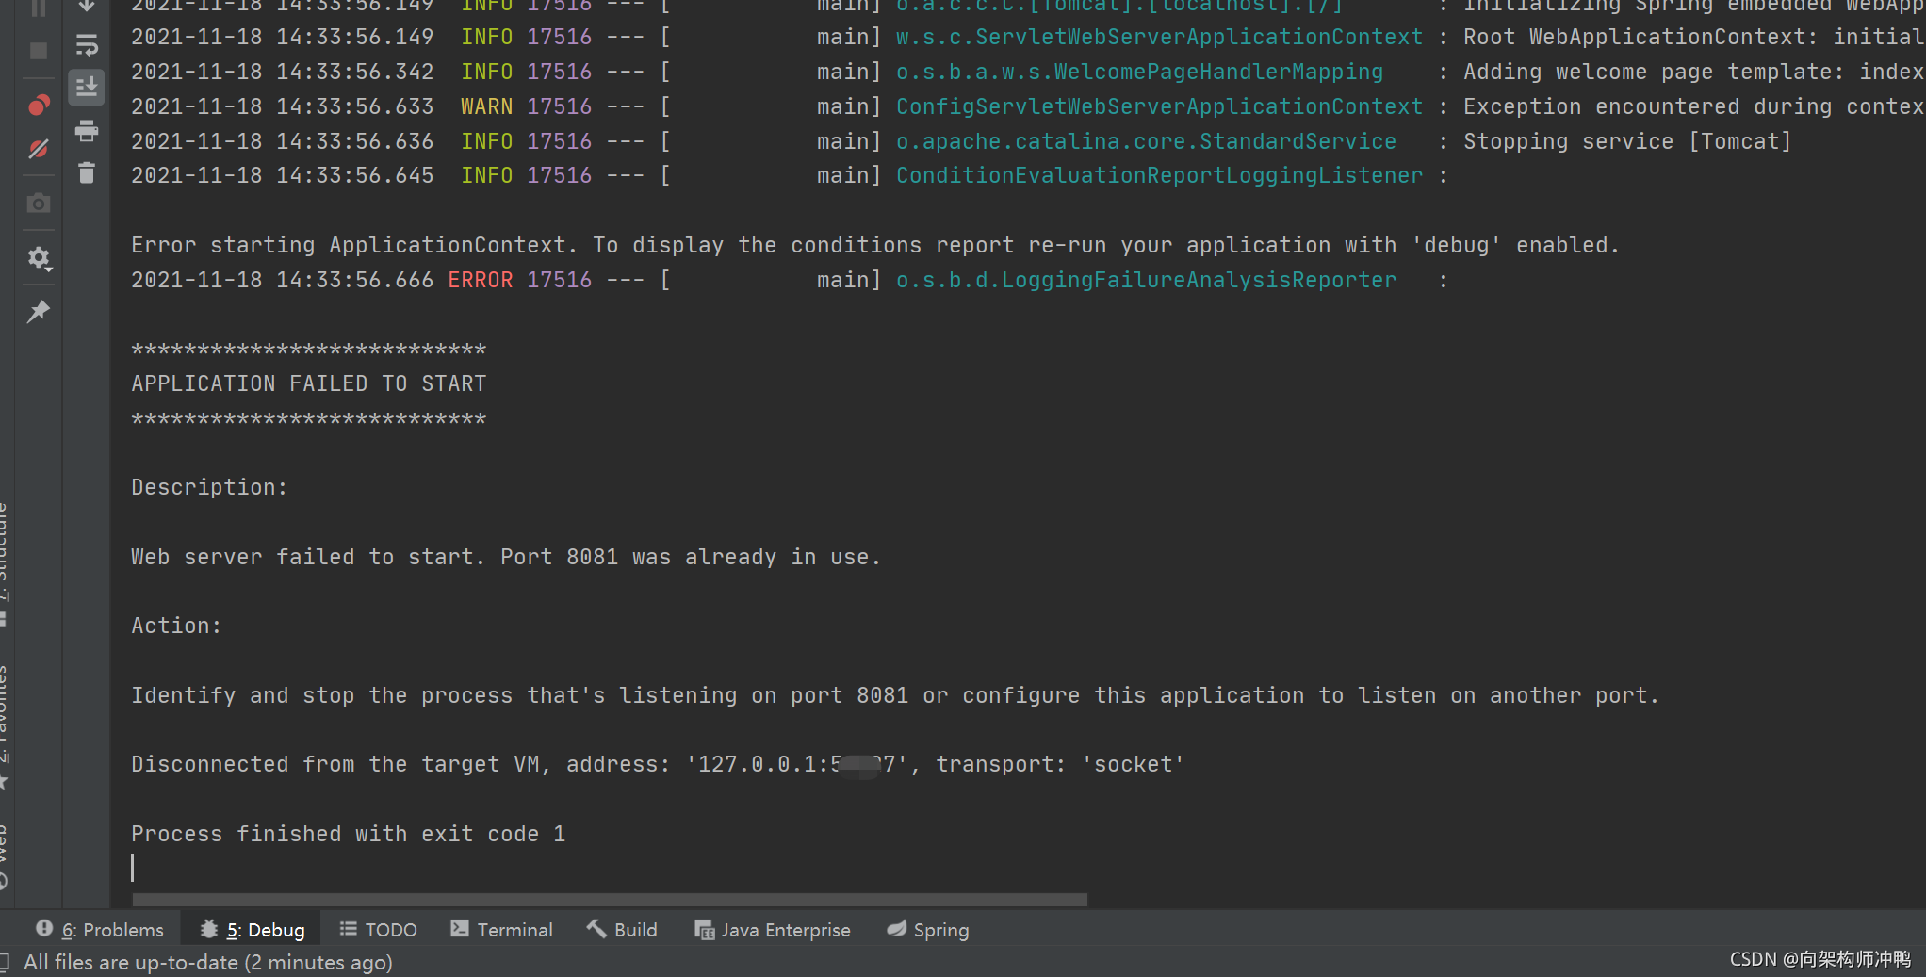This screenshot has width=1926, height=977.
Task: Open debugger settings gear dropdown
Action: [x=39, y=257]
